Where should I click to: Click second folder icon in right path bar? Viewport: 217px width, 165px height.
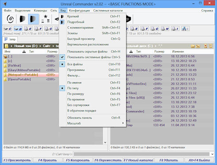coord(198,46)
